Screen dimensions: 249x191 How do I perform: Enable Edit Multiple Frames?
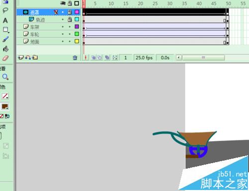[107, 58]
